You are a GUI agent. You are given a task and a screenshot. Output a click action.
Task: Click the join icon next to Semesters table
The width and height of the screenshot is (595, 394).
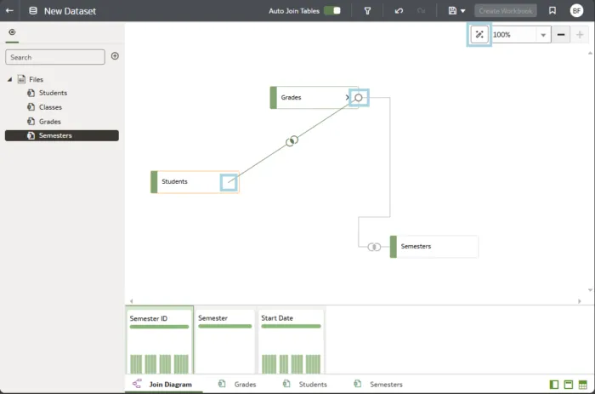373,247
